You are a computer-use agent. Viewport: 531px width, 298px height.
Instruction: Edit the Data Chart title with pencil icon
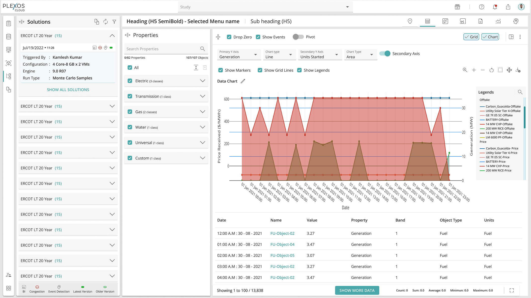pyautogui.click(x=243, y=81)
